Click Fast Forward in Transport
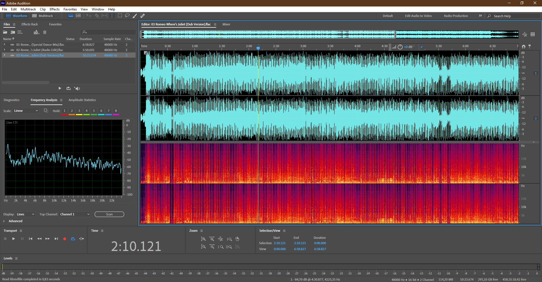Viewport: 542px width, 282px height. [x=47, y=239]
